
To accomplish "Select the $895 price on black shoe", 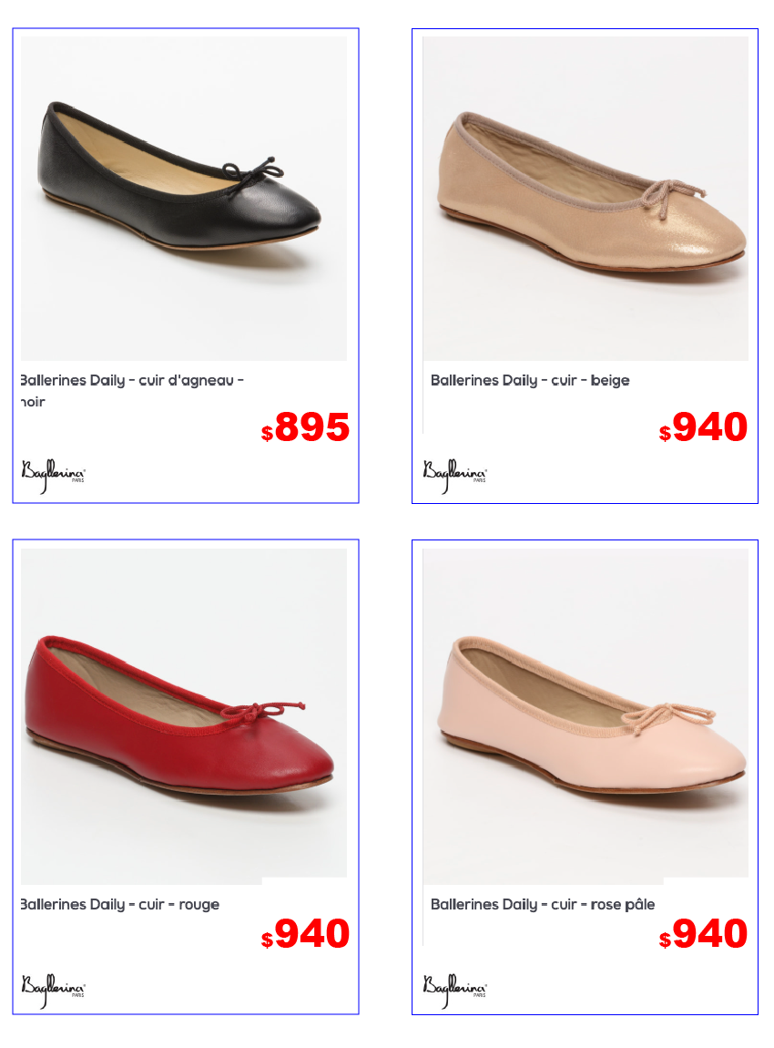I will pos(305,427).
